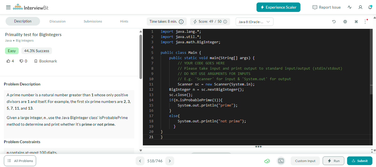Click the 44.3% Success tag
This screenshot has height=167, width=376.
[x=37, y=51]
